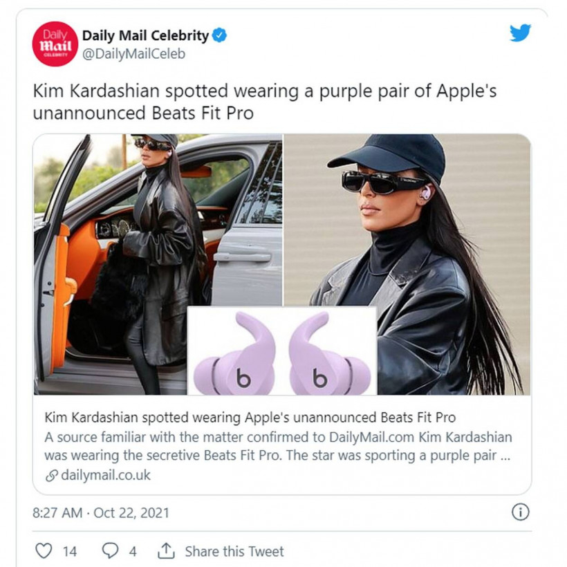Viewport: 567px width, 567px height.
Task: Click the share upload arrow icon
Action: click(166, 550)
